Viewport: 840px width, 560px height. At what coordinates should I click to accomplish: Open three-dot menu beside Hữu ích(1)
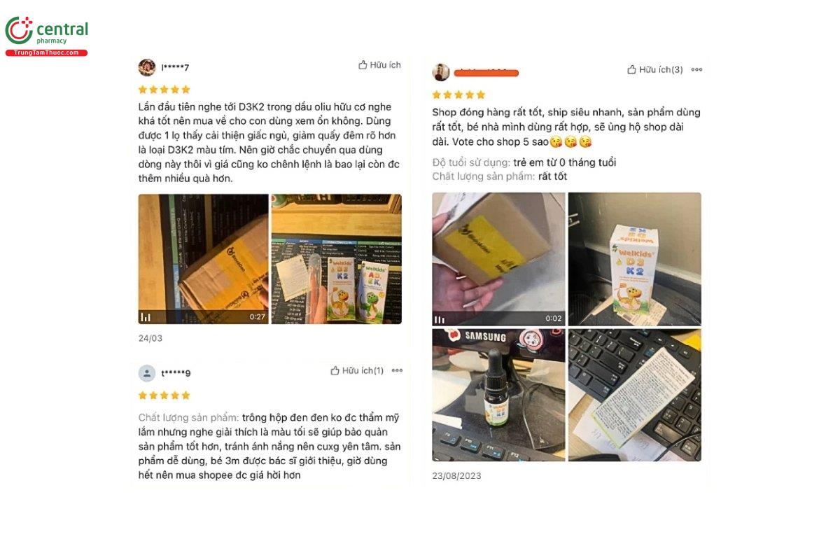click(397, 370)
